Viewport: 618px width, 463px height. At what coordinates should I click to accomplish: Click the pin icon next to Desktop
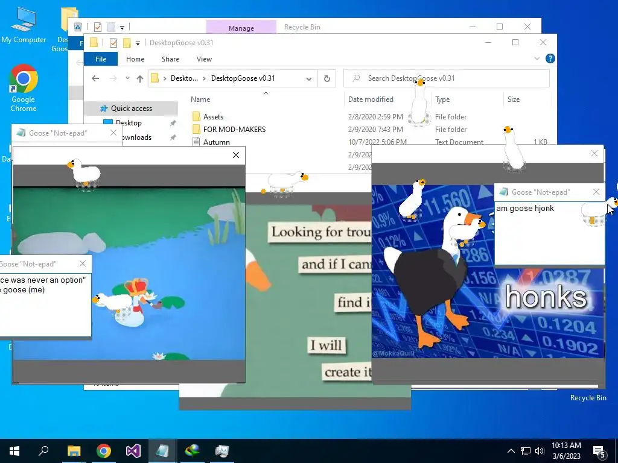(173, 123)
